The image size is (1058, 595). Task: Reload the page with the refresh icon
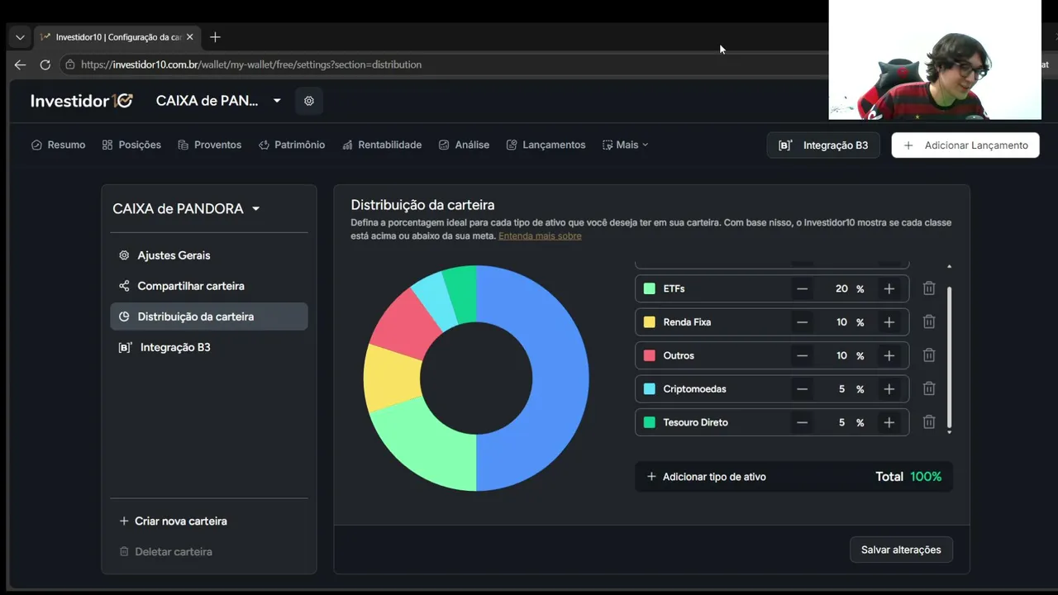(x=45, y=64)
